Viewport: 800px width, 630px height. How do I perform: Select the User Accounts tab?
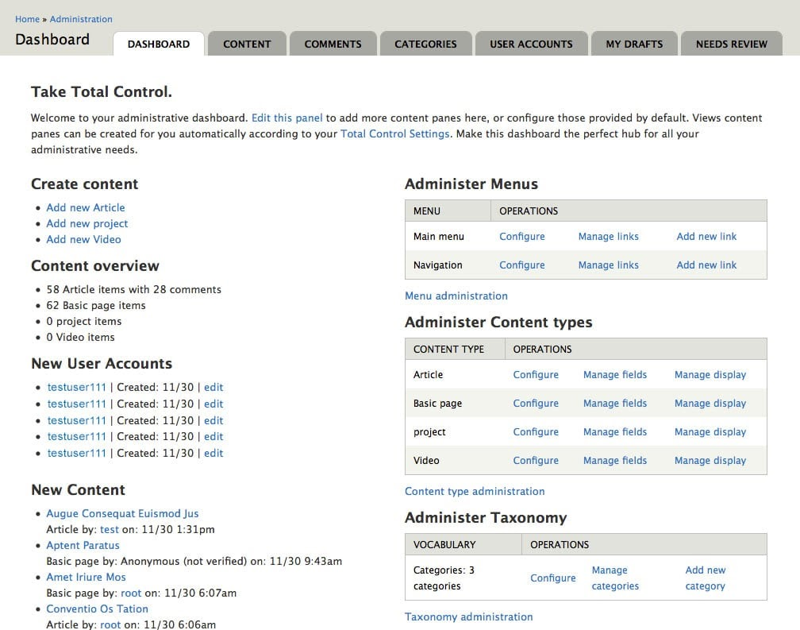[531, 44]
